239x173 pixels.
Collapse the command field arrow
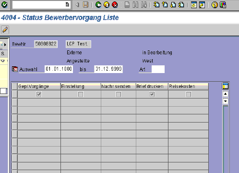pos(78,5)
